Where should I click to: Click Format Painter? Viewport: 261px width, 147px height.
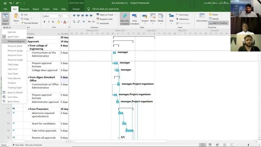[30, 23]
